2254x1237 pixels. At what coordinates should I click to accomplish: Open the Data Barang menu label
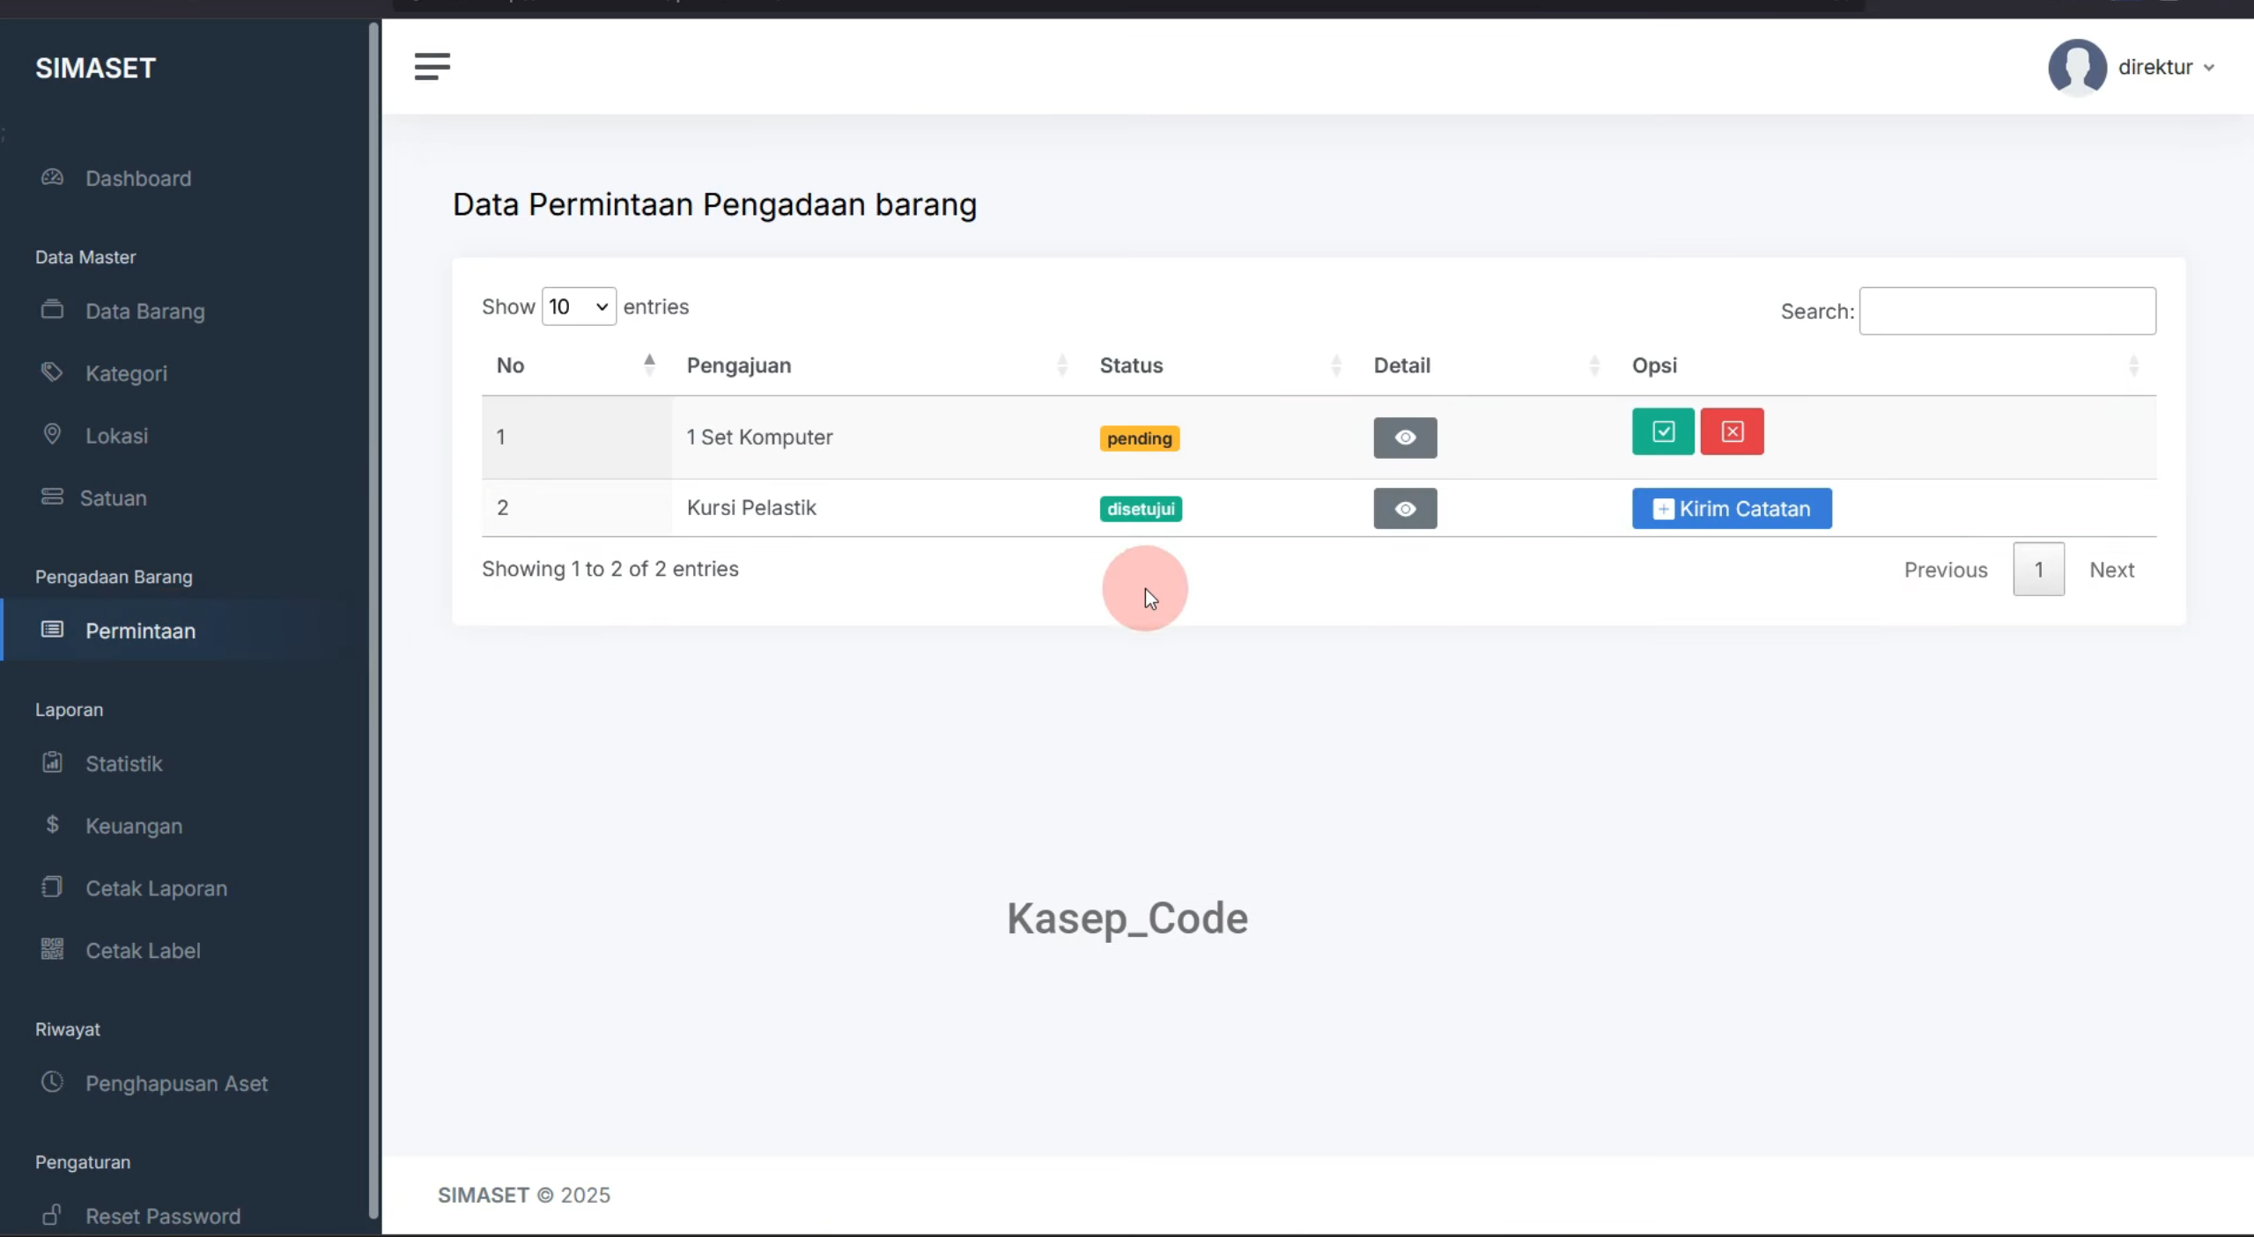pos(145,311)
